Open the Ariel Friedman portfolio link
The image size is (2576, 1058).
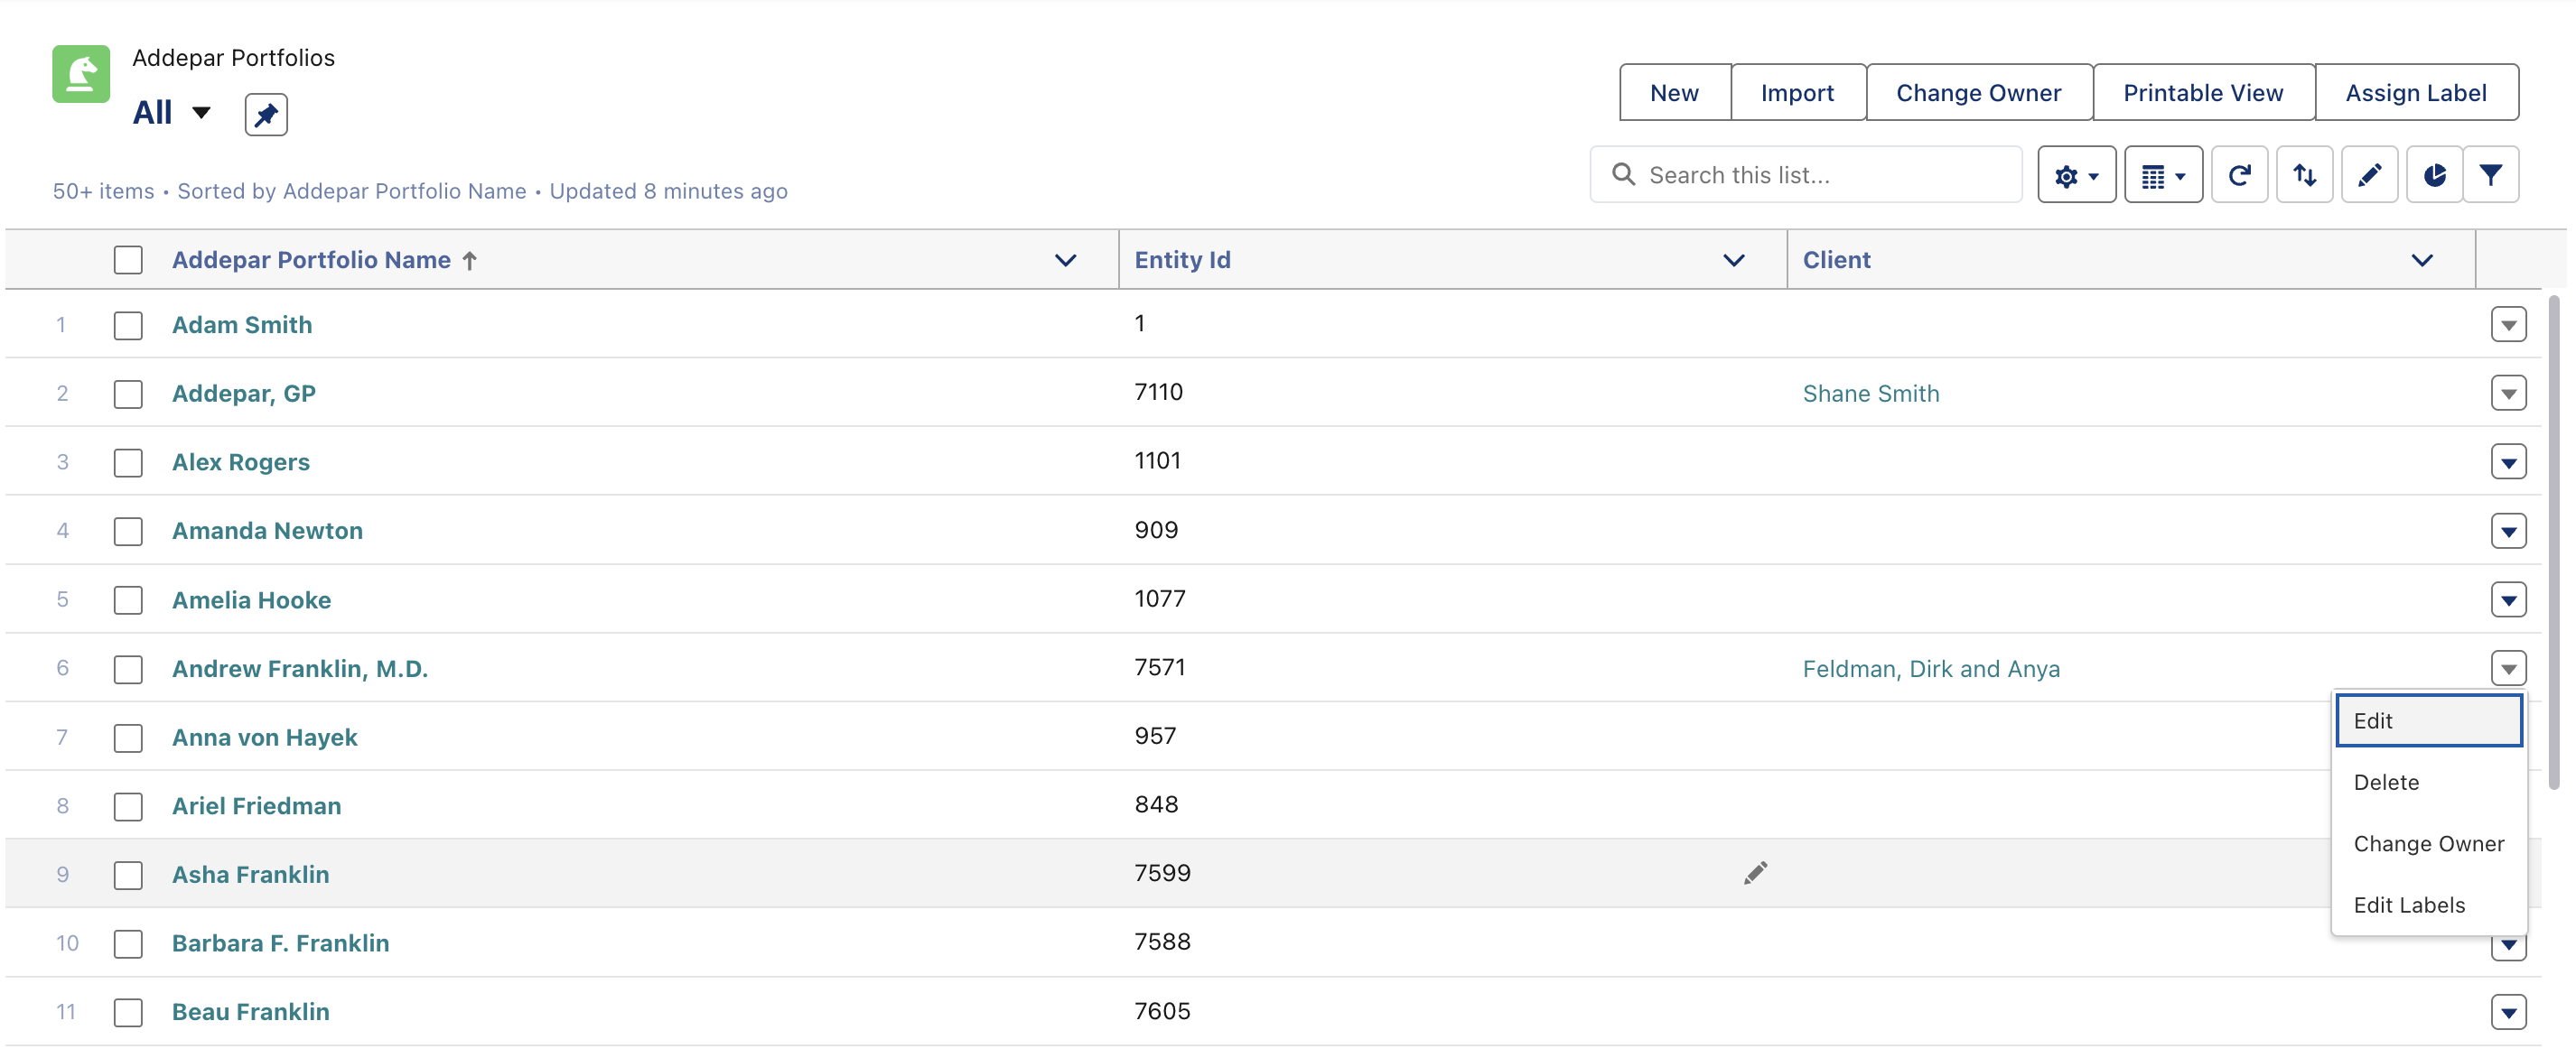click(x=256, y=807)
